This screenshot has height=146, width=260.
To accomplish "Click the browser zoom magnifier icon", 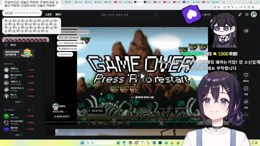I will coord(215,7).
